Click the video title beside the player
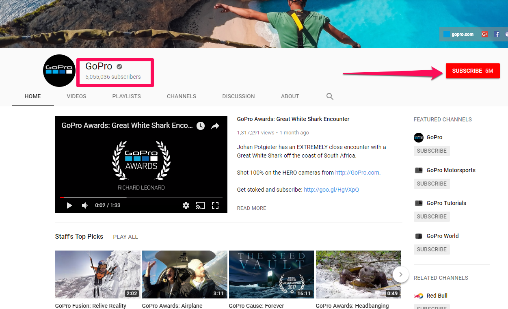The height and width of the screenshot is (309, 508). pyautogui.click(x=293, y=119)
